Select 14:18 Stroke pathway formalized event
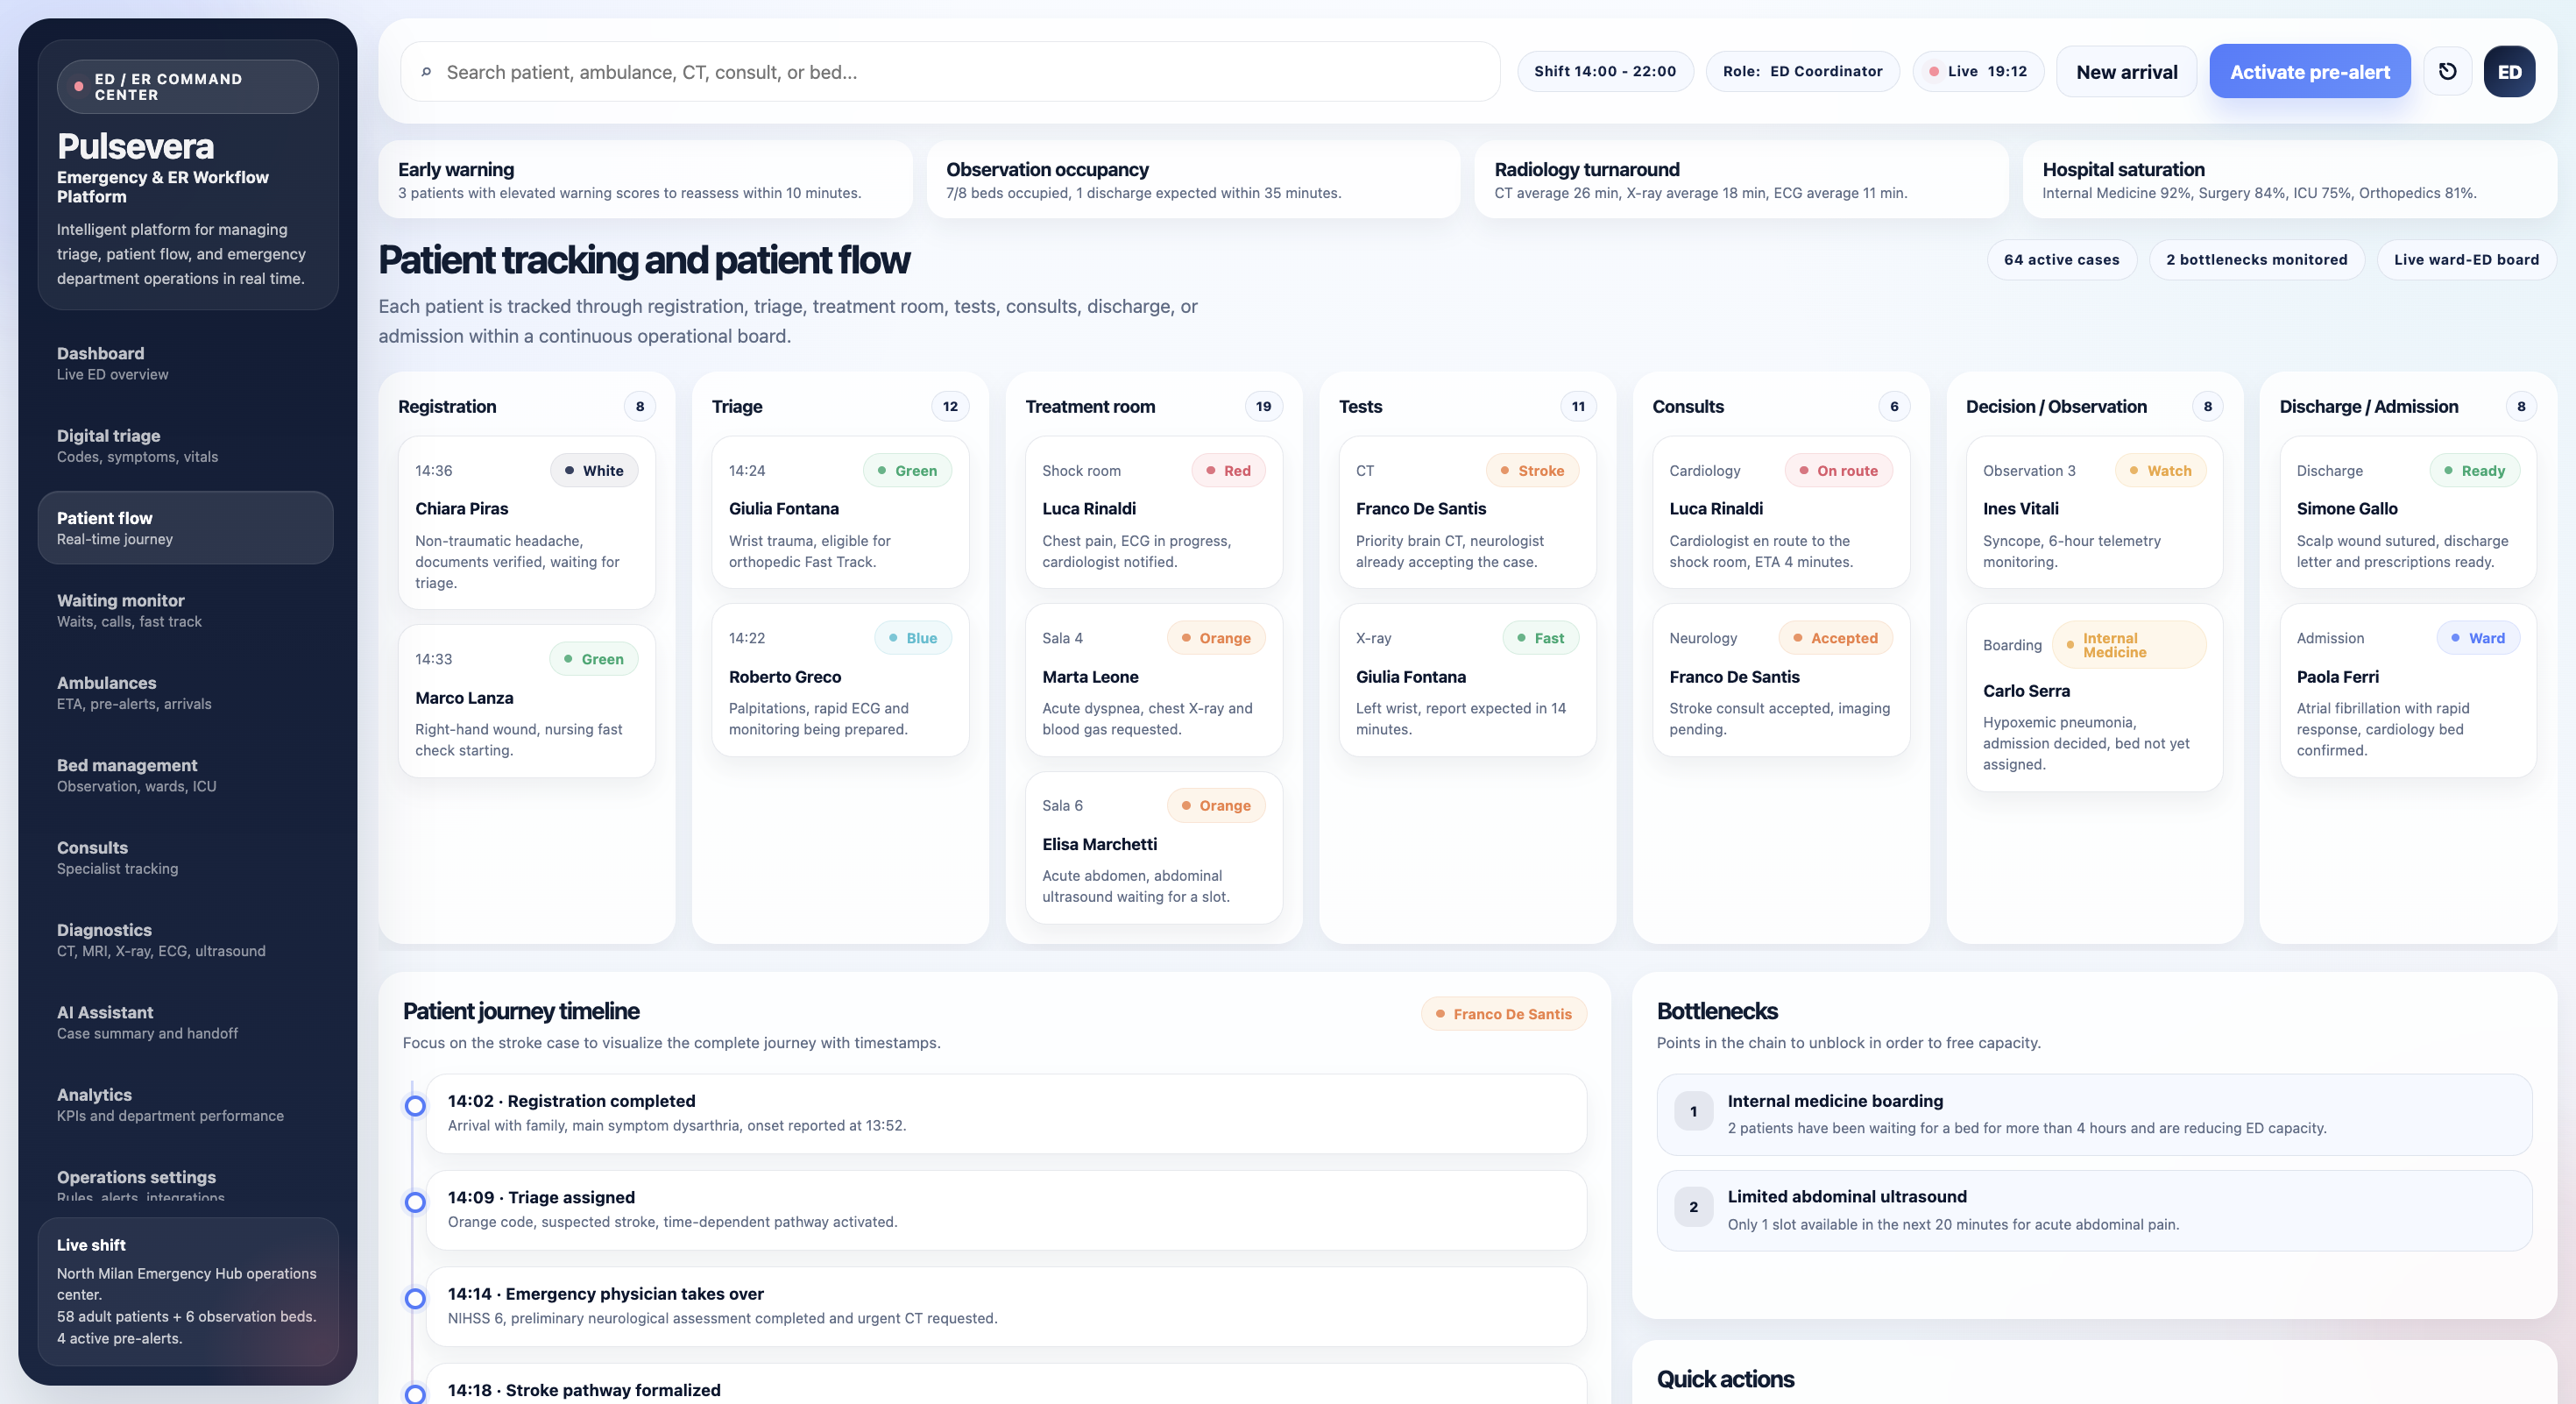2576x1404 pixels. point(1006,1385)
